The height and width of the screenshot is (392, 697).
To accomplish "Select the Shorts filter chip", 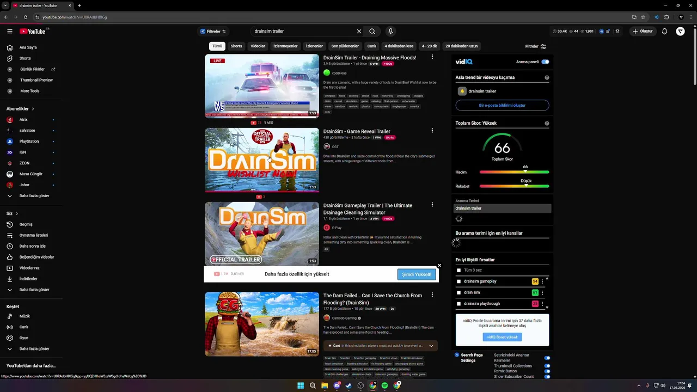I will tap(236, 46).
